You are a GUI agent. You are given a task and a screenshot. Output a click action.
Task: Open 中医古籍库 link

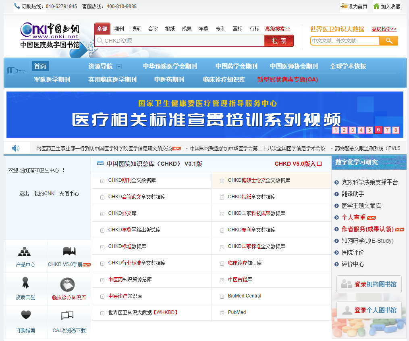coord(240,279)
